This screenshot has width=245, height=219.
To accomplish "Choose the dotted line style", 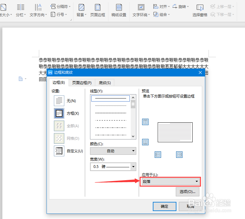I will click(111, 106).
